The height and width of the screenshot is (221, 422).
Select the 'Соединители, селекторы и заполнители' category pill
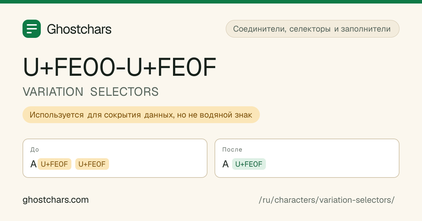312,29
